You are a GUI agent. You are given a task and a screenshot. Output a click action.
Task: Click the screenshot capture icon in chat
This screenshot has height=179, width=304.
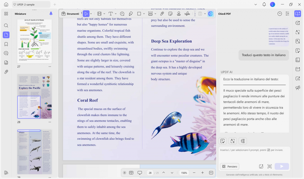[270, 166]
